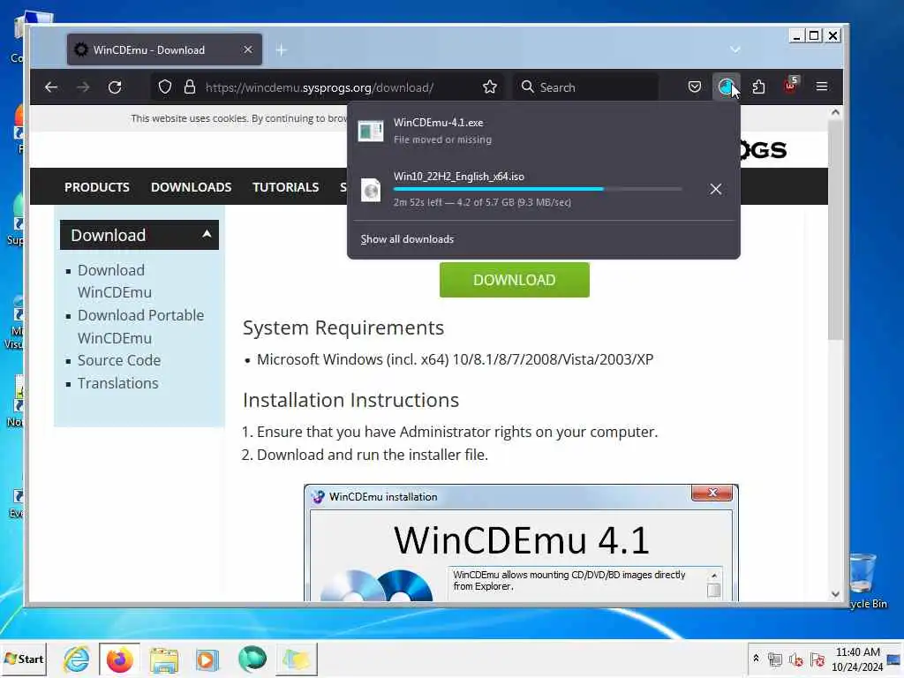Click the green DOWNLOAD button
This screenshot has width=904, height=678.
pos(515,280)
